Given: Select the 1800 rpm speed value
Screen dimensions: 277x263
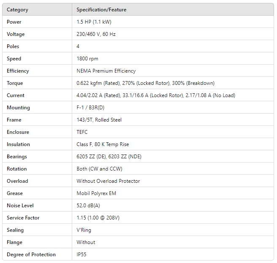Looking at the screenshot, I should point(87,59).
